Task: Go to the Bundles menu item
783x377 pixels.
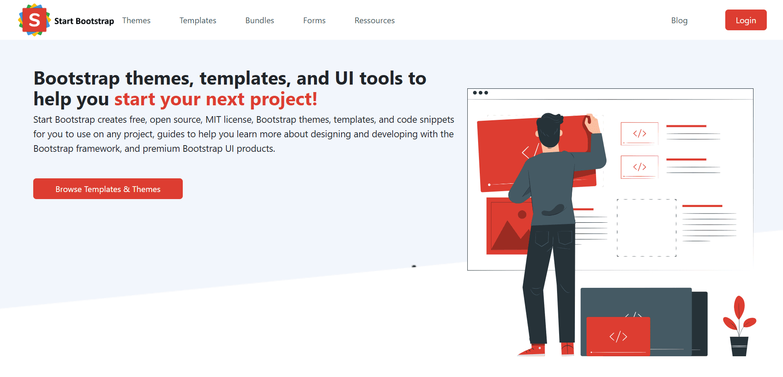Action: pyautogui.click(x=260, y=20)
